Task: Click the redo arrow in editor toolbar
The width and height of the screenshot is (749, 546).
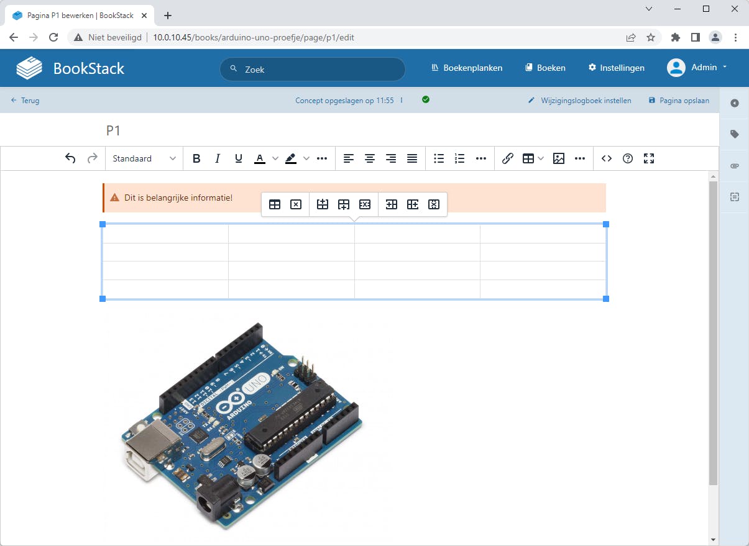Action: tap(92, 158)
